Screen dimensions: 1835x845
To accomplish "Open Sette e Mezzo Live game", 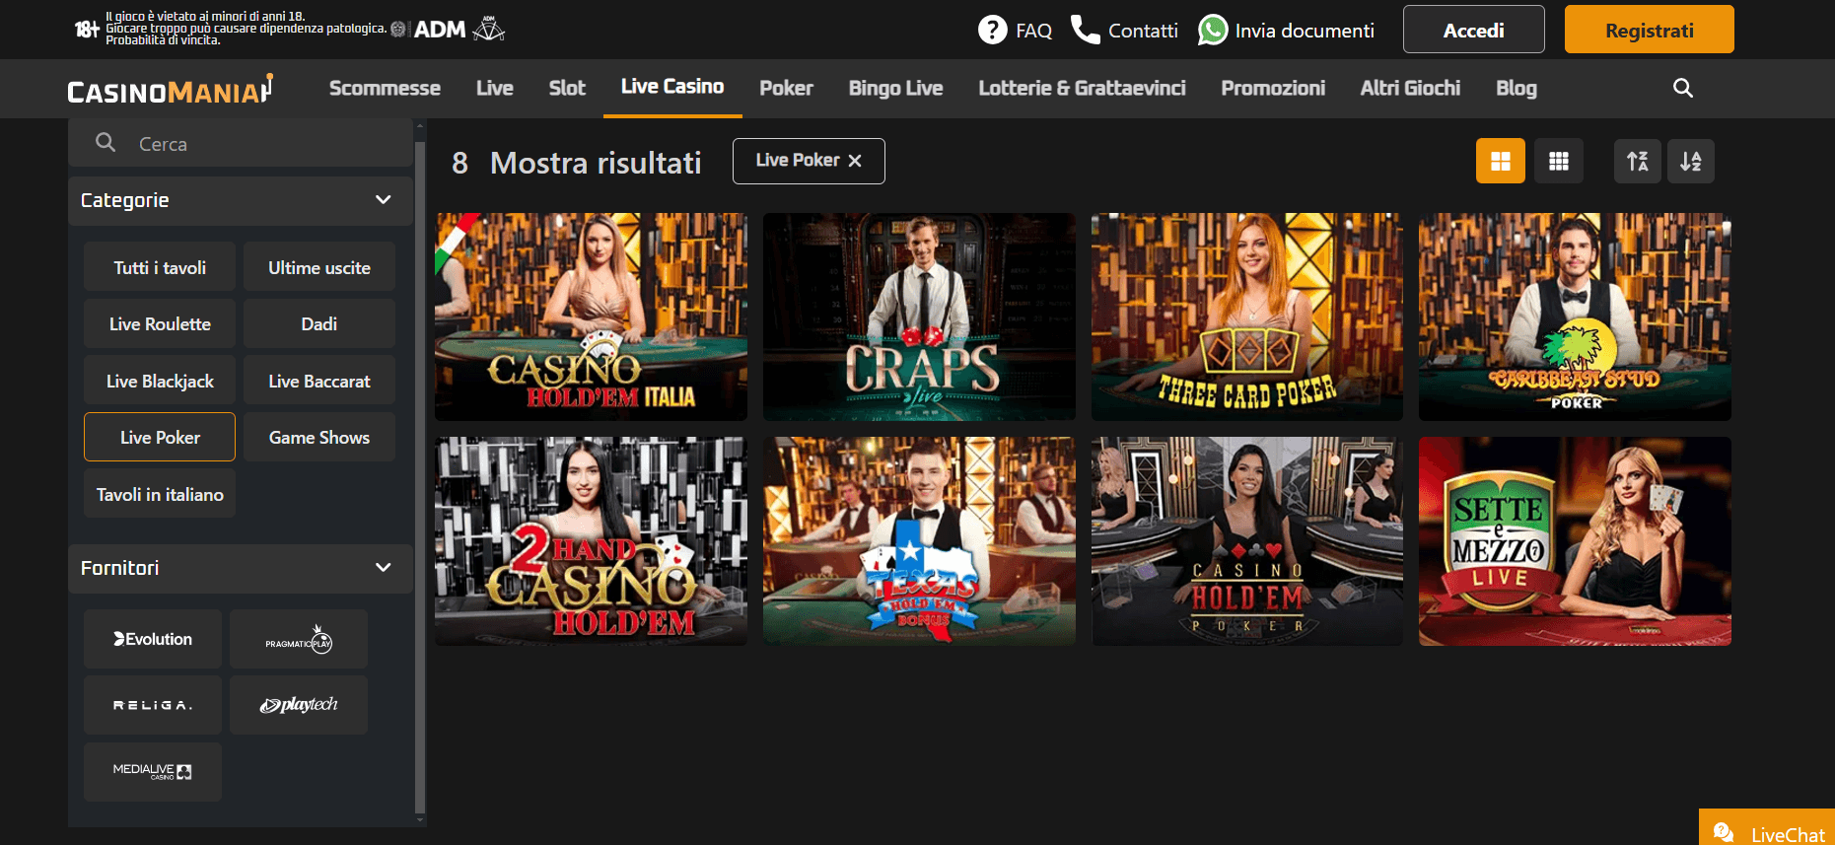I will coord(1575,541).
